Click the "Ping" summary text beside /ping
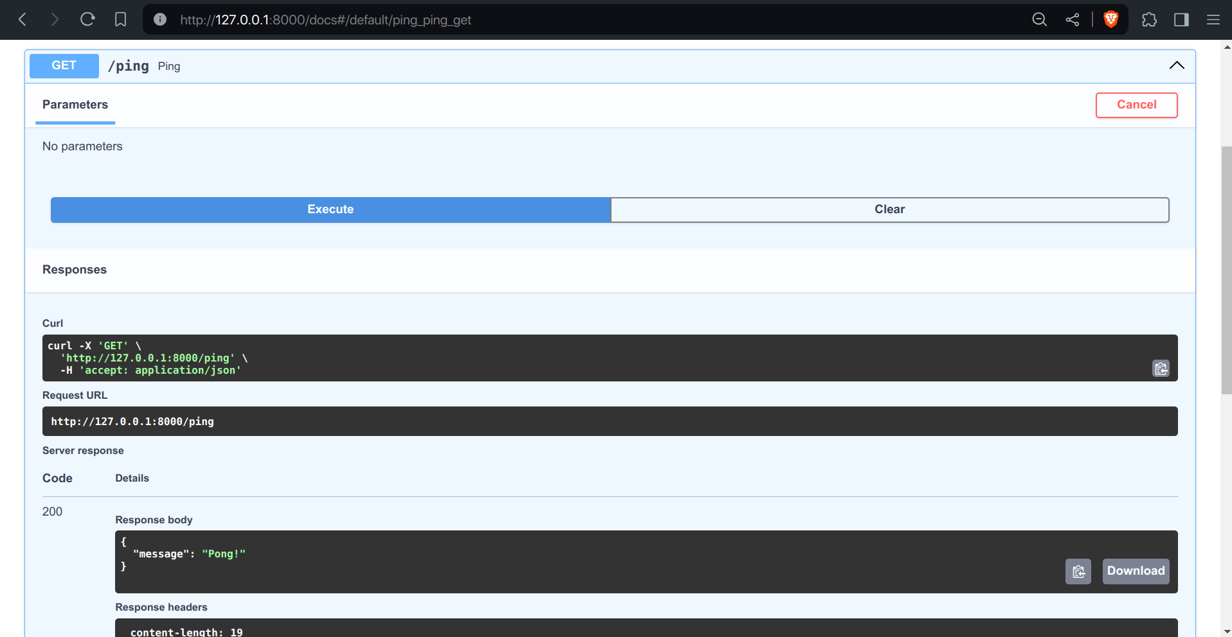 (x=169, y=66)
